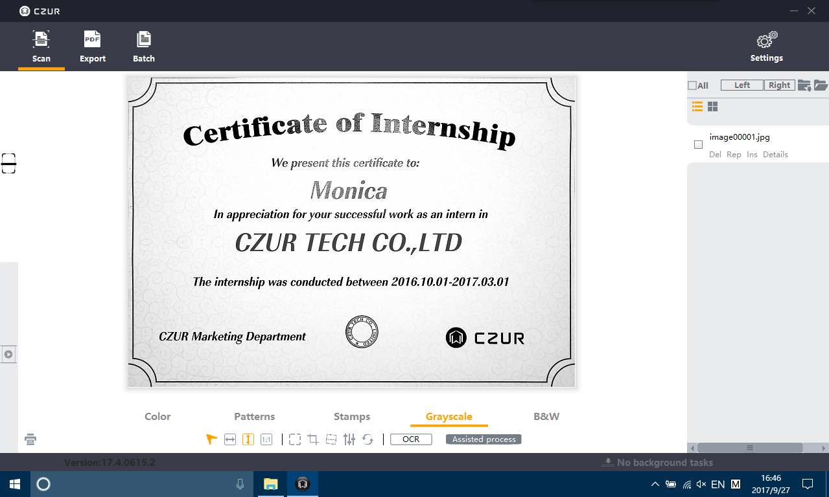
Task: Fit image to width
Action: click(230, 439)
